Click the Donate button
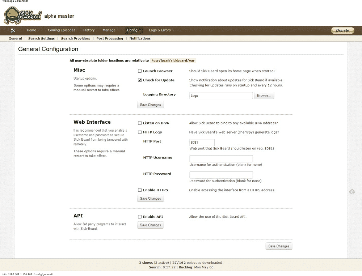 (342, 30)
